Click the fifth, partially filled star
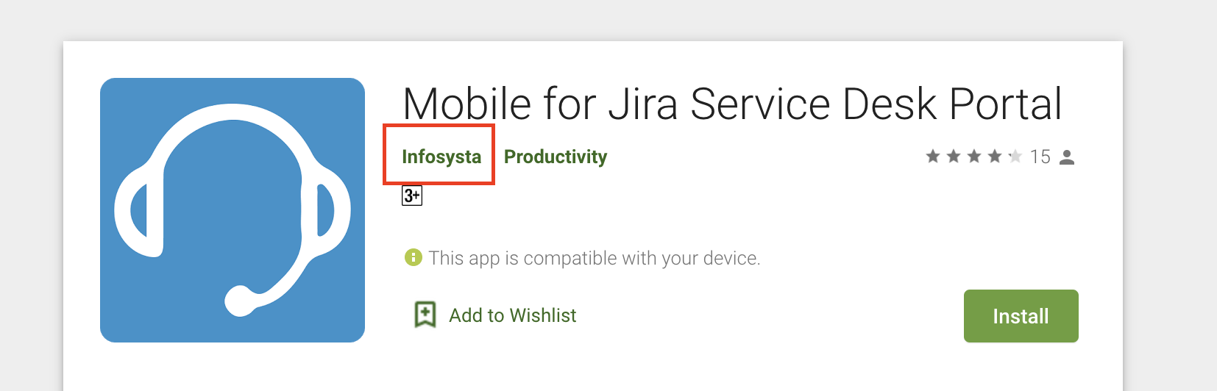This screenshot has height=391, width=1217. click(1015, 156)
